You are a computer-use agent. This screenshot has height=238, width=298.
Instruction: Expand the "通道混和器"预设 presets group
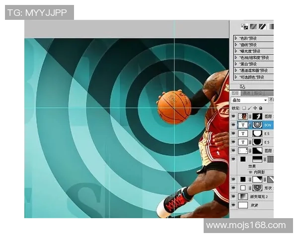[x=236, y=70]
